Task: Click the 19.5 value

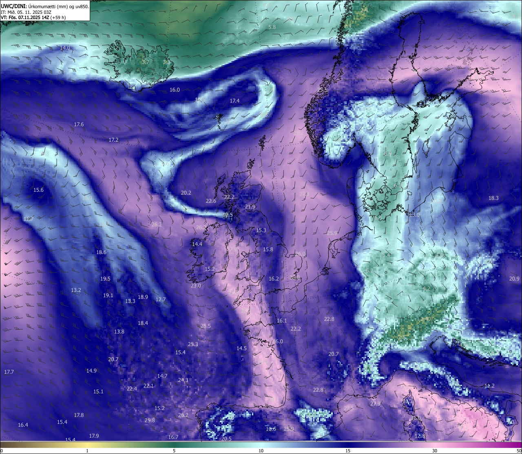Action: (x=105, y=279)
